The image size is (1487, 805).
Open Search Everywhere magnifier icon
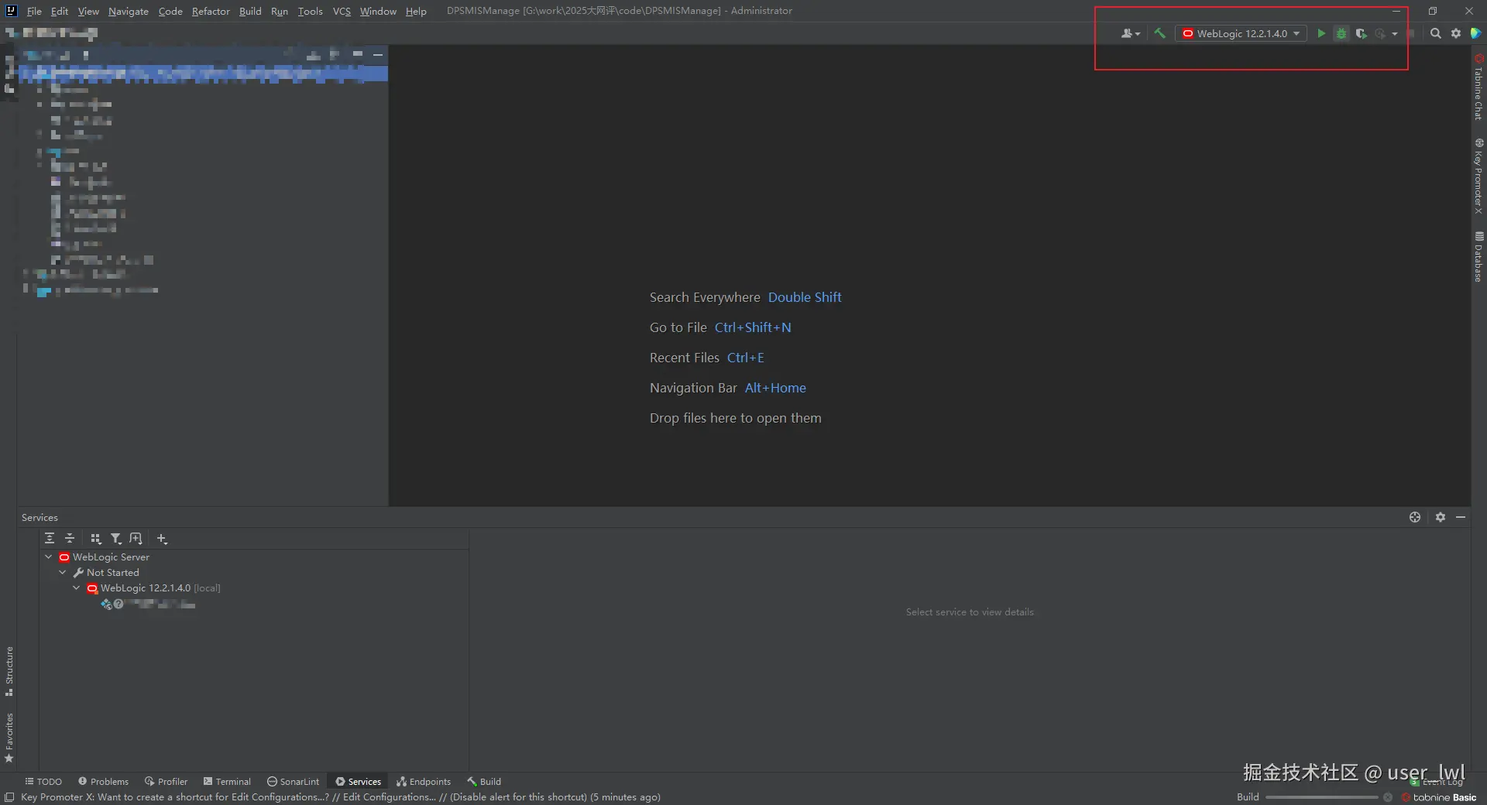[x=1435, y=33]
